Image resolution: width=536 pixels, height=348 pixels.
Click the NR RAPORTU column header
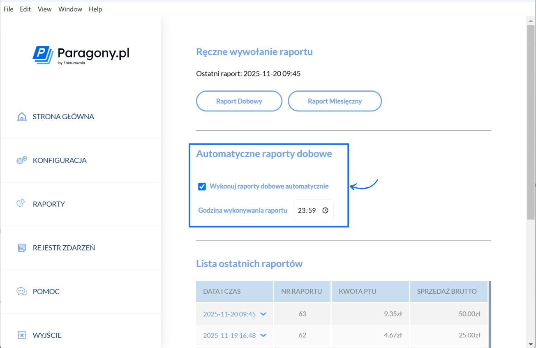302,291
